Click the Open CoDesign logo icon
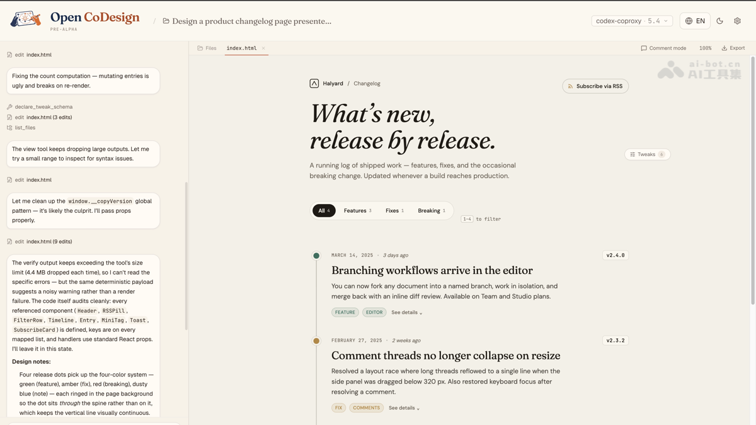 pyautogui.click(x=25, y=20)
